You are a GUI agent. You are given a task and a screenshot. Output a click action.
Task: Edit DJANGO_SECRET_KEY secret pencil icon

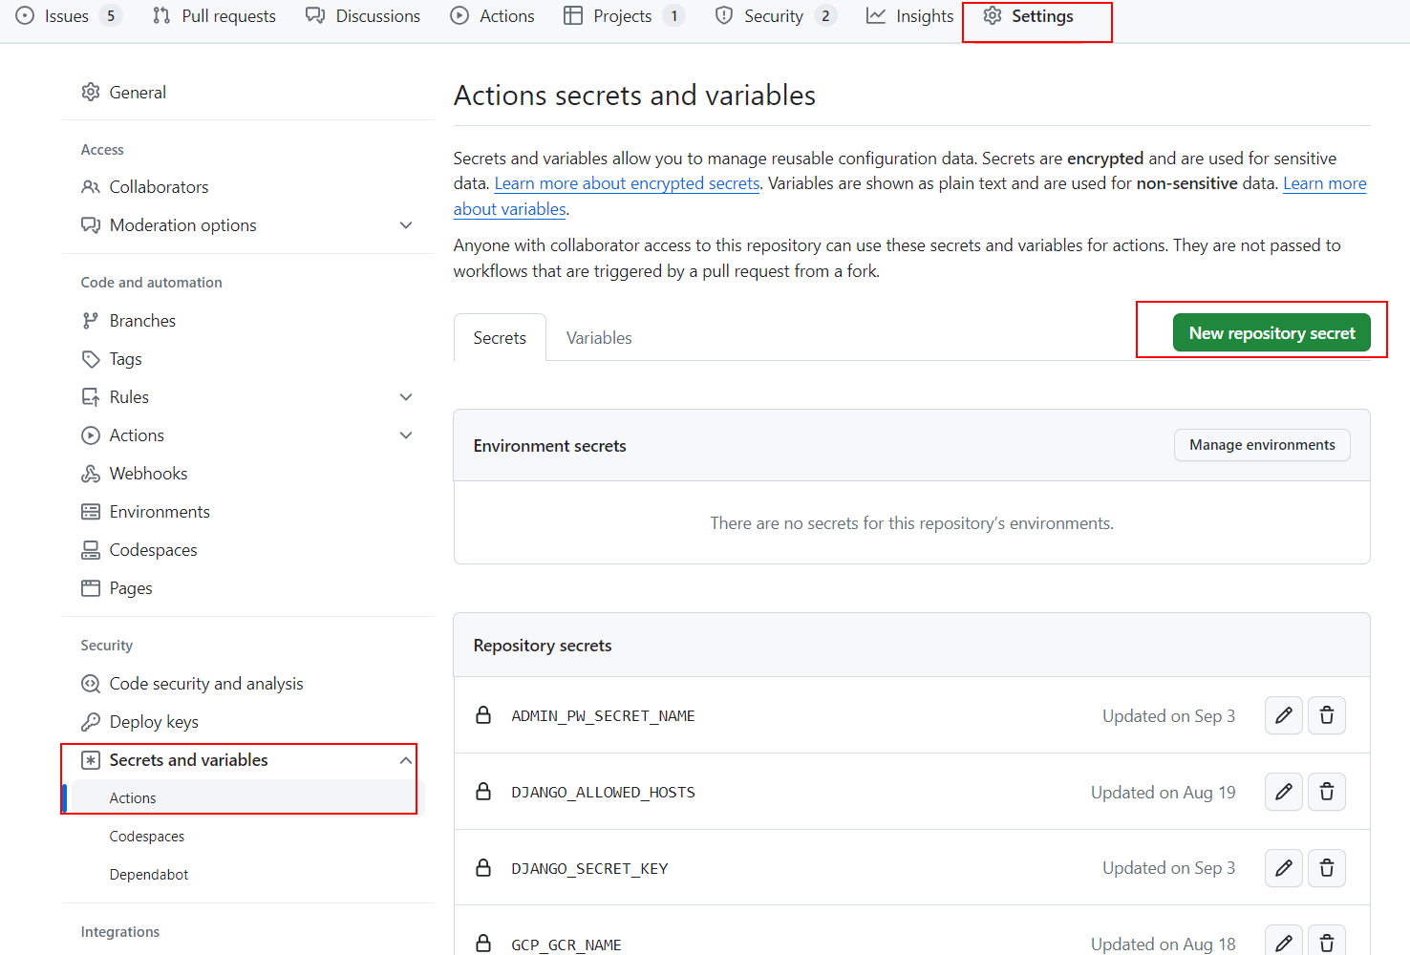1284,868
